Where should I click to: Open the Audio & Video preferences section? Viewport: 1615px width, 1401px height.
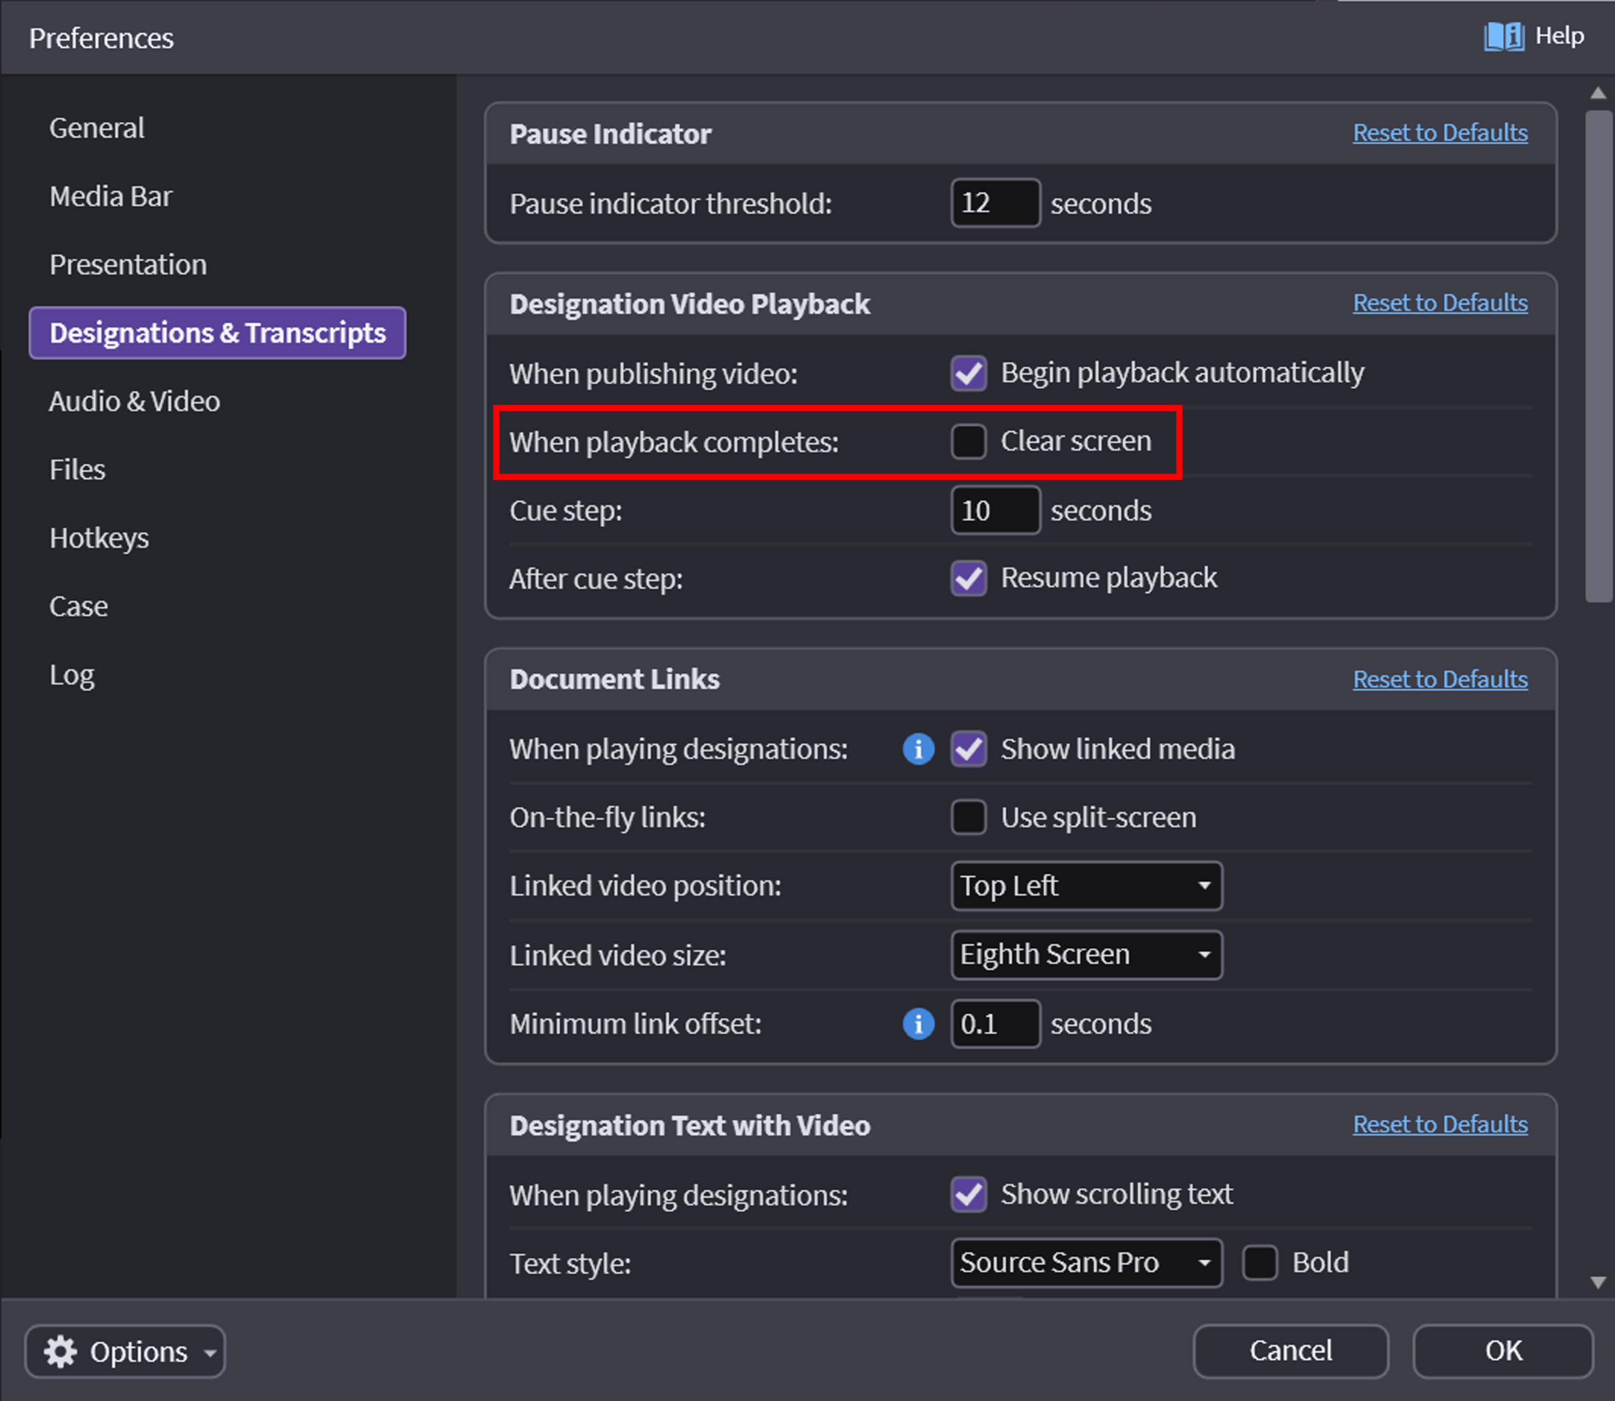coord(135,401)
